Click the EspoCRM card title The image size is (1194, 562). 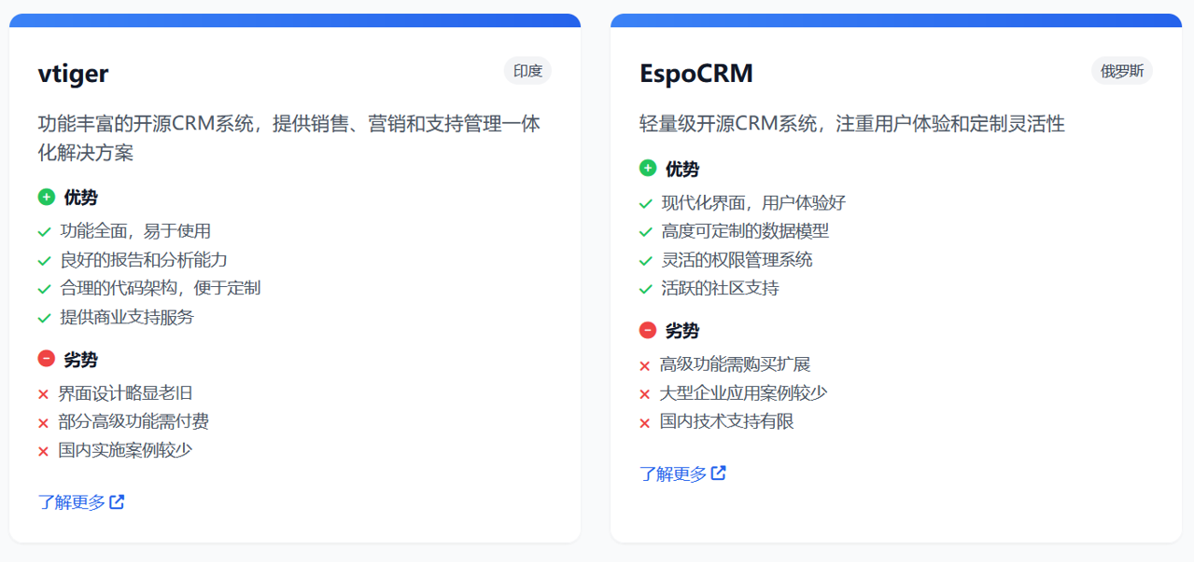(x=695, y=74)
